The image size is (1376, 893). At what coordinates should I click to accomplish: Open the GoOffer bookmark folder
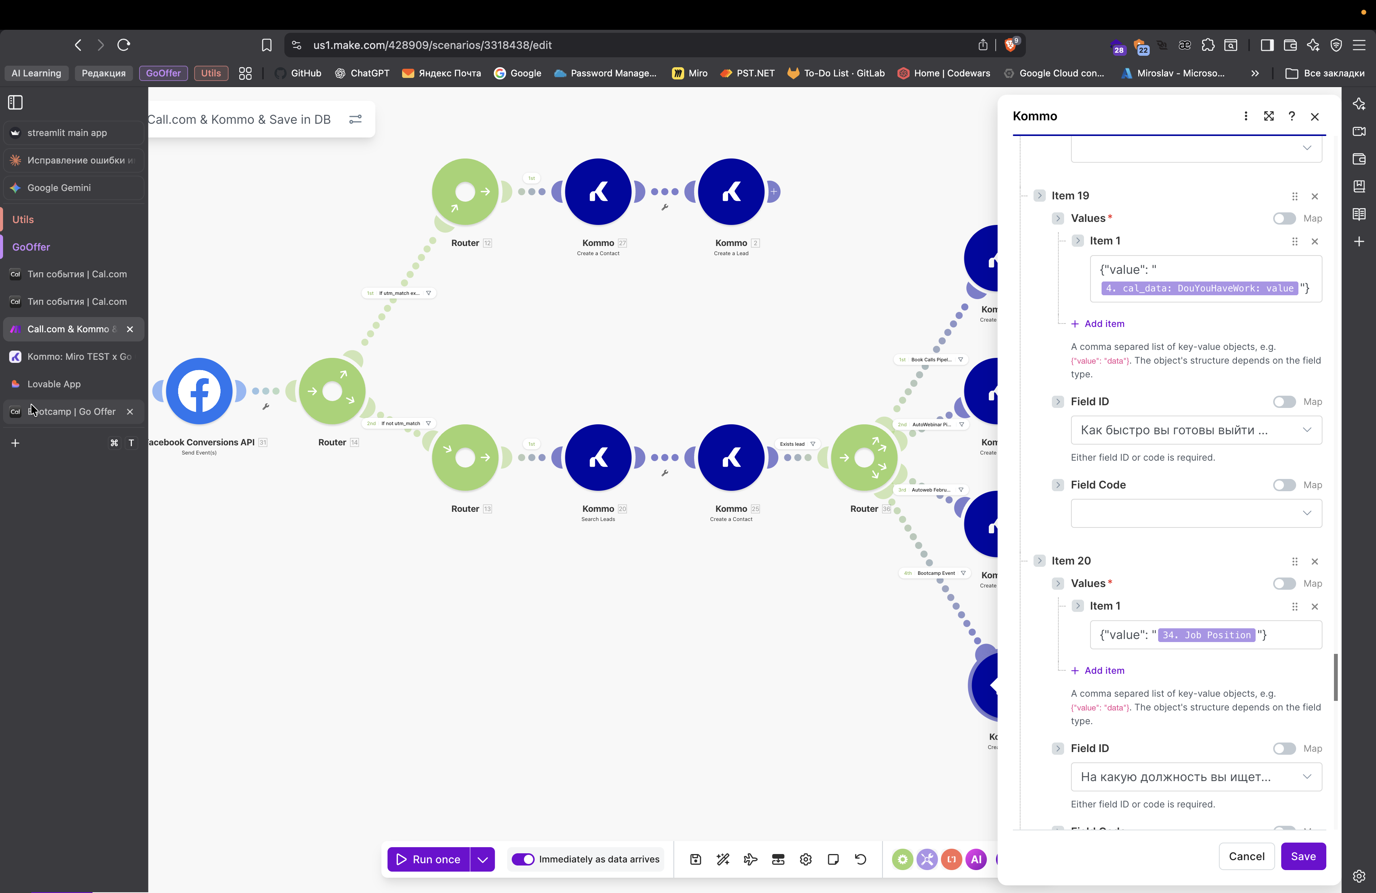click(163, 73)
